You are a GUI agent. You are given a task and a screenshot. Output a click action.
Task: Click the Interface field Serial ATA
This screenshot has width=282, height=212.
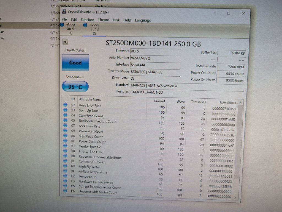click(x=155, y=65)
